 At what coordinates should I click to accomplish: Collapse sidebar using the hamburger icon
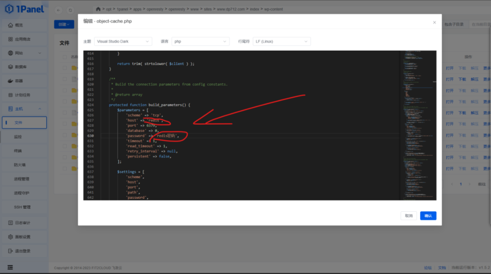pos(9,267)
